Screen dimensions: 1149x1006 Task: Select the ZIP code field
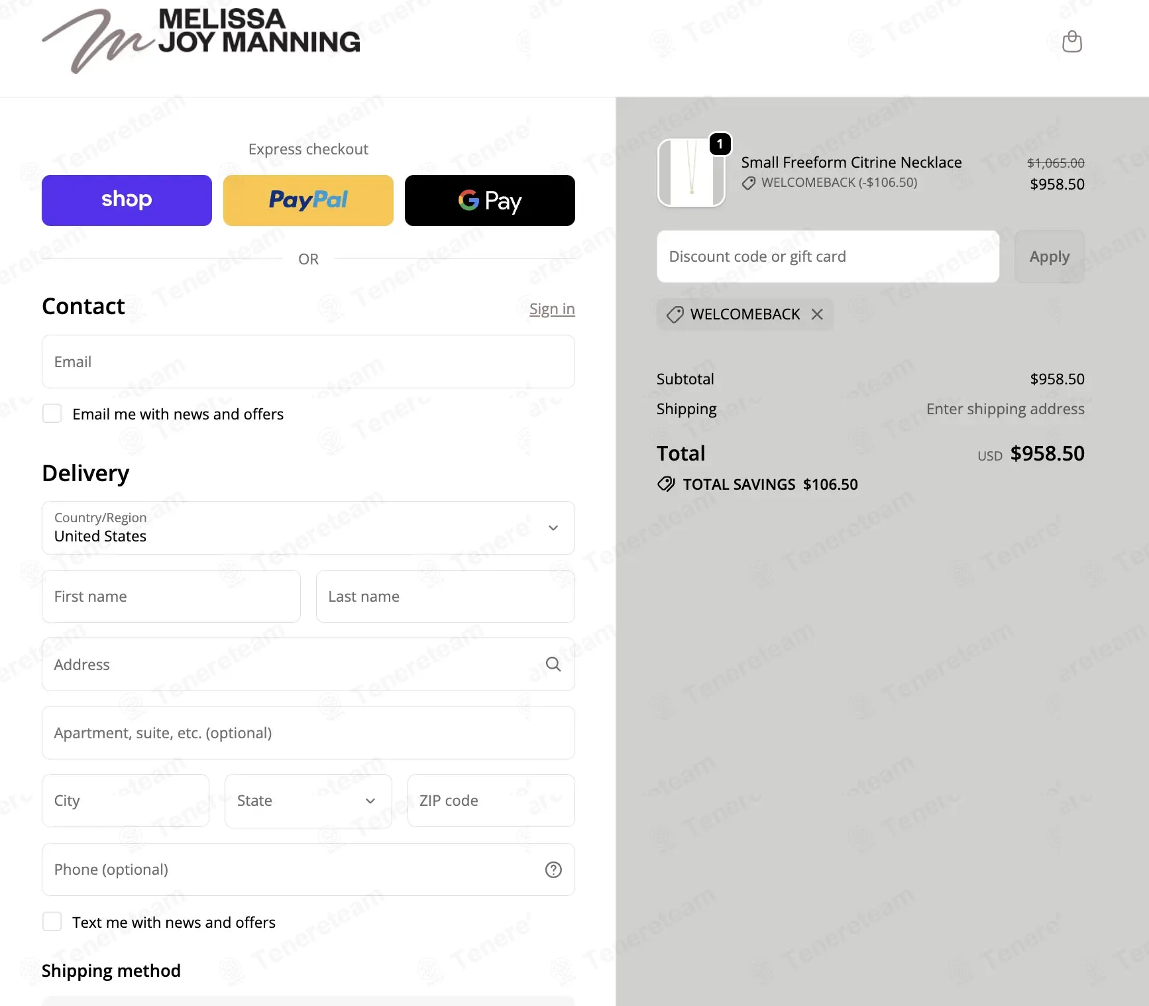(491, 801)
